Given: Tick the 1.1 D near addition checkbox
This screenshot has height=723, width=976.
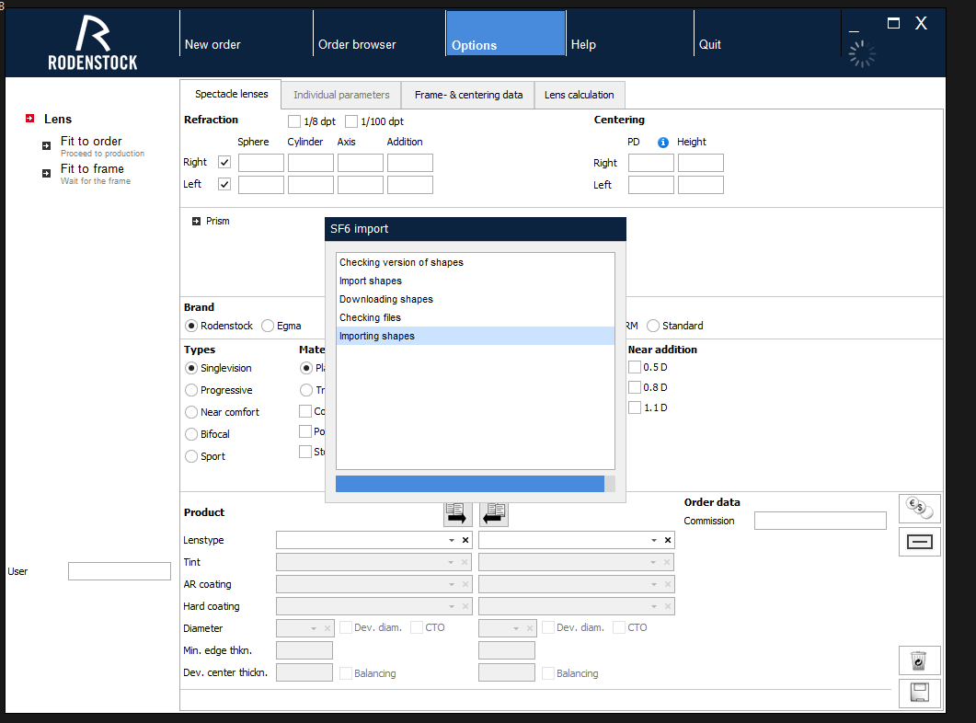Looking at the screenshot, I should [635, 407].
